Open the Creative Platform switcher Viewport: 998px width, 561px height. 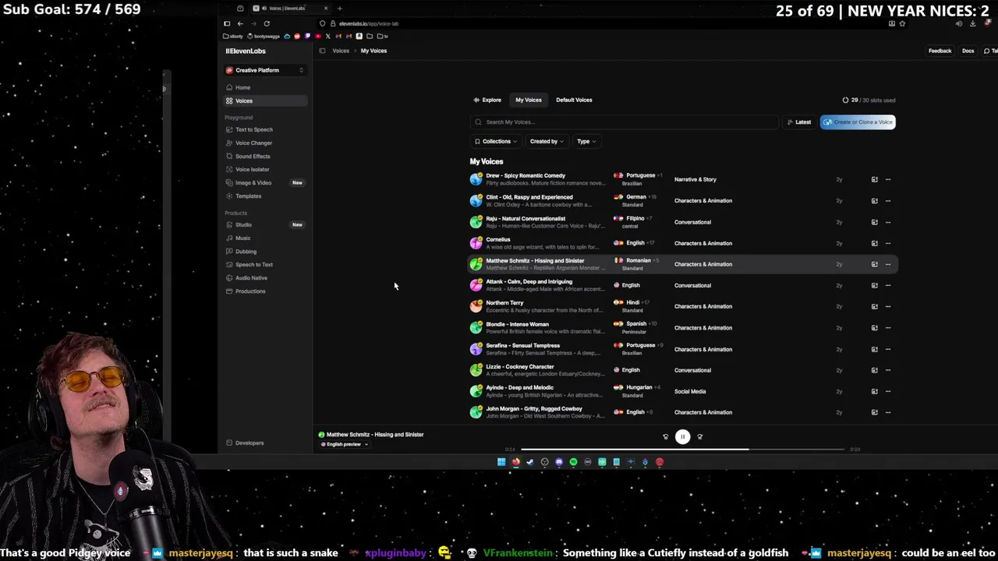click(264, 70)
